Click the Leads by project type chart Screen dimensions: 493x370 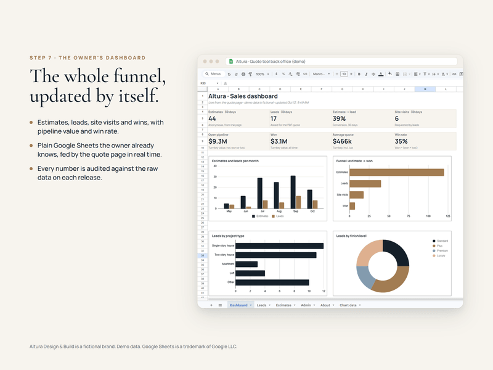point(268,263)
